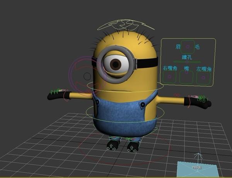Click the minion's brown eye pupil
The width and height of the screenshot is (232, 178).
(116, 64)
